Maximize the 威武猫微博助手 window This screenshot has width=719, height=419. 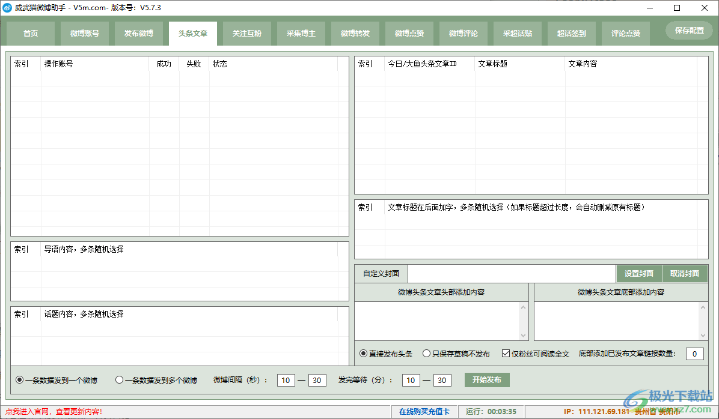677,8
